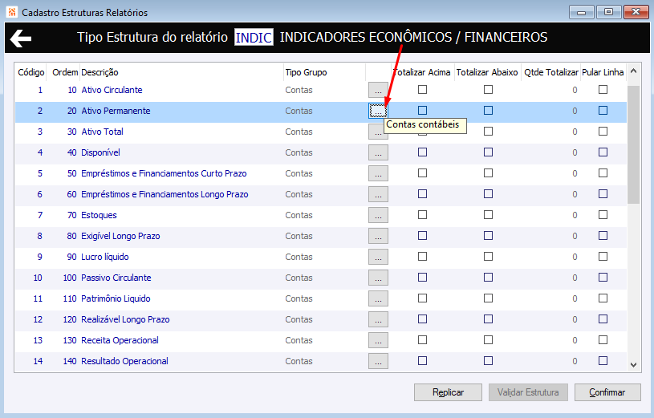This screenshot has height=418, width=654.
Task: Click the INDIC structure type field
Action: click(254, 37)
